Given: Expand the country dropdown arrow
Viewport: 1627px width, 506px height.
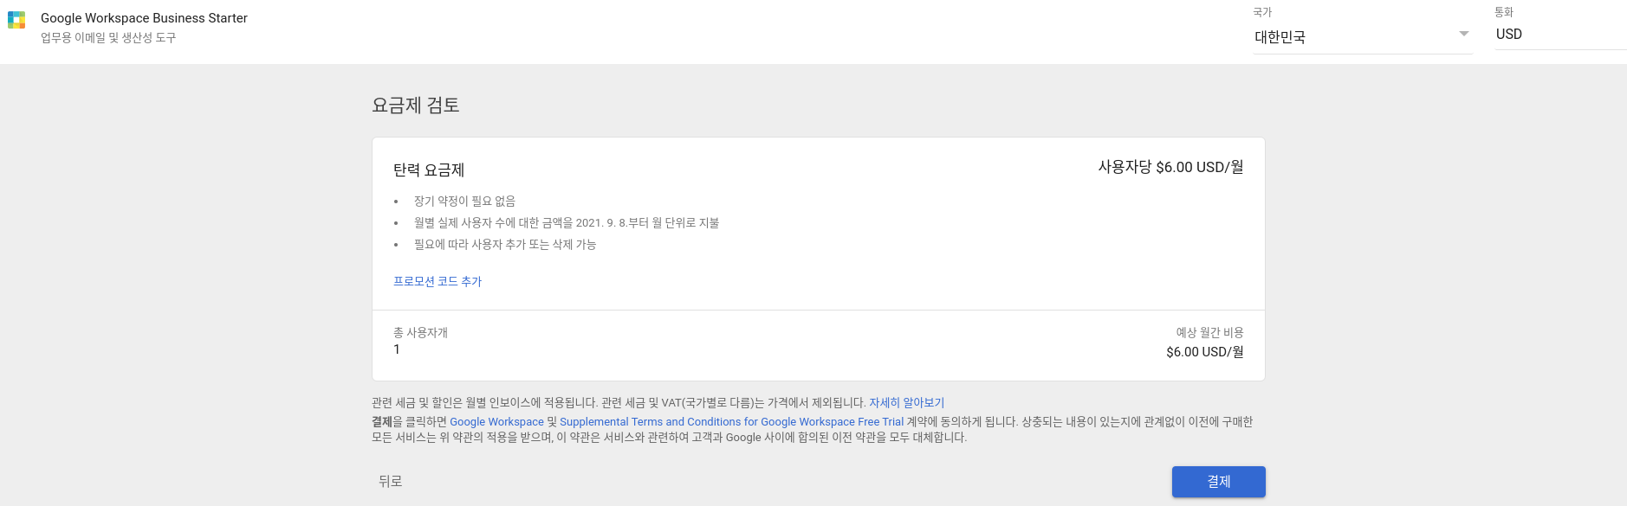Looking at the screenshot, I should point(1463,34).
